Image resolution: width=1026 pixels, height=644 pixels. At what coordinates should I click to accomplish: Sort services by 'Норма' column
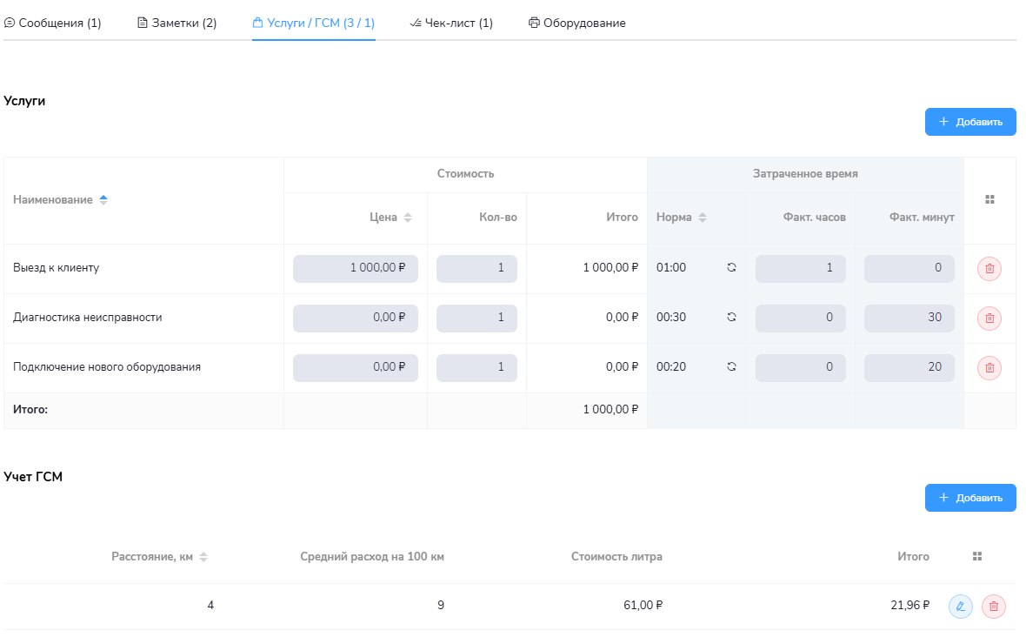coord(703,218)
